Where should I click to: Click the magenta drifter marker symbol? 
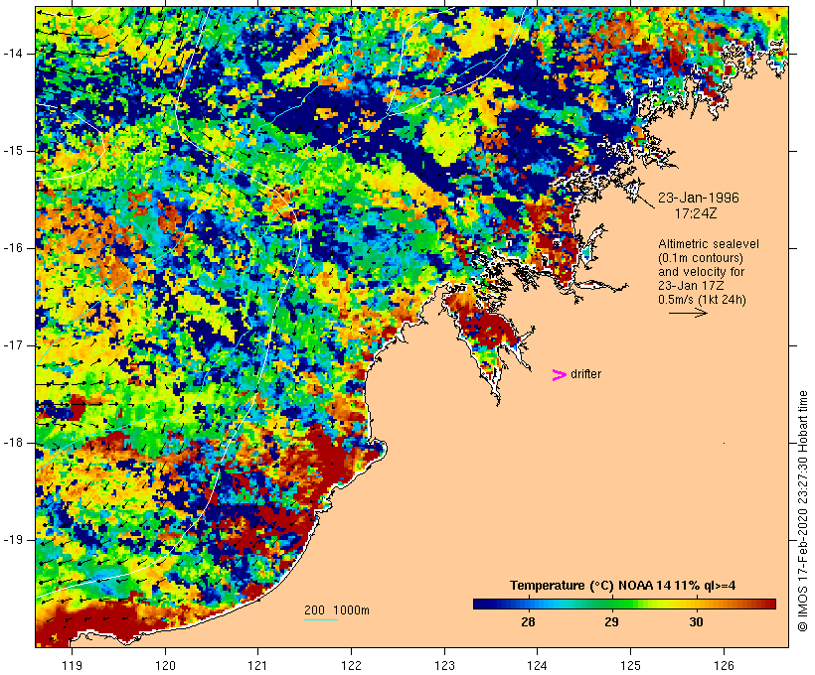(x=560, y=374)
